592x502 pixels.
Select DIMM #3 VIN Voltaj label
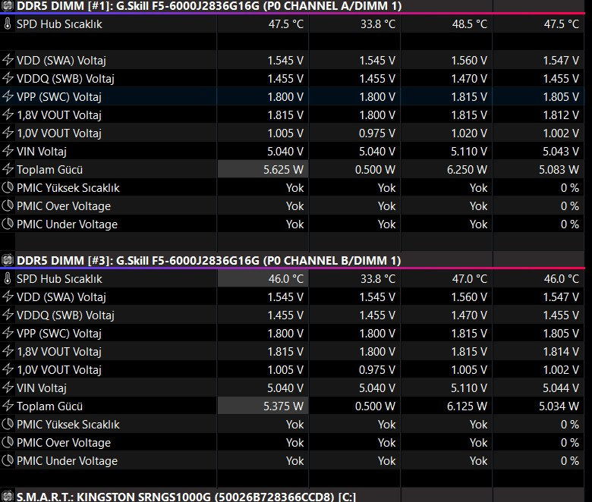click(x=42, y=388)
